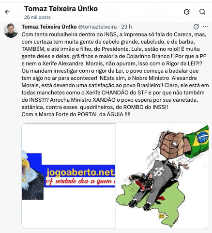Click the Grok icon beside the post timestamp

[196, 27]
